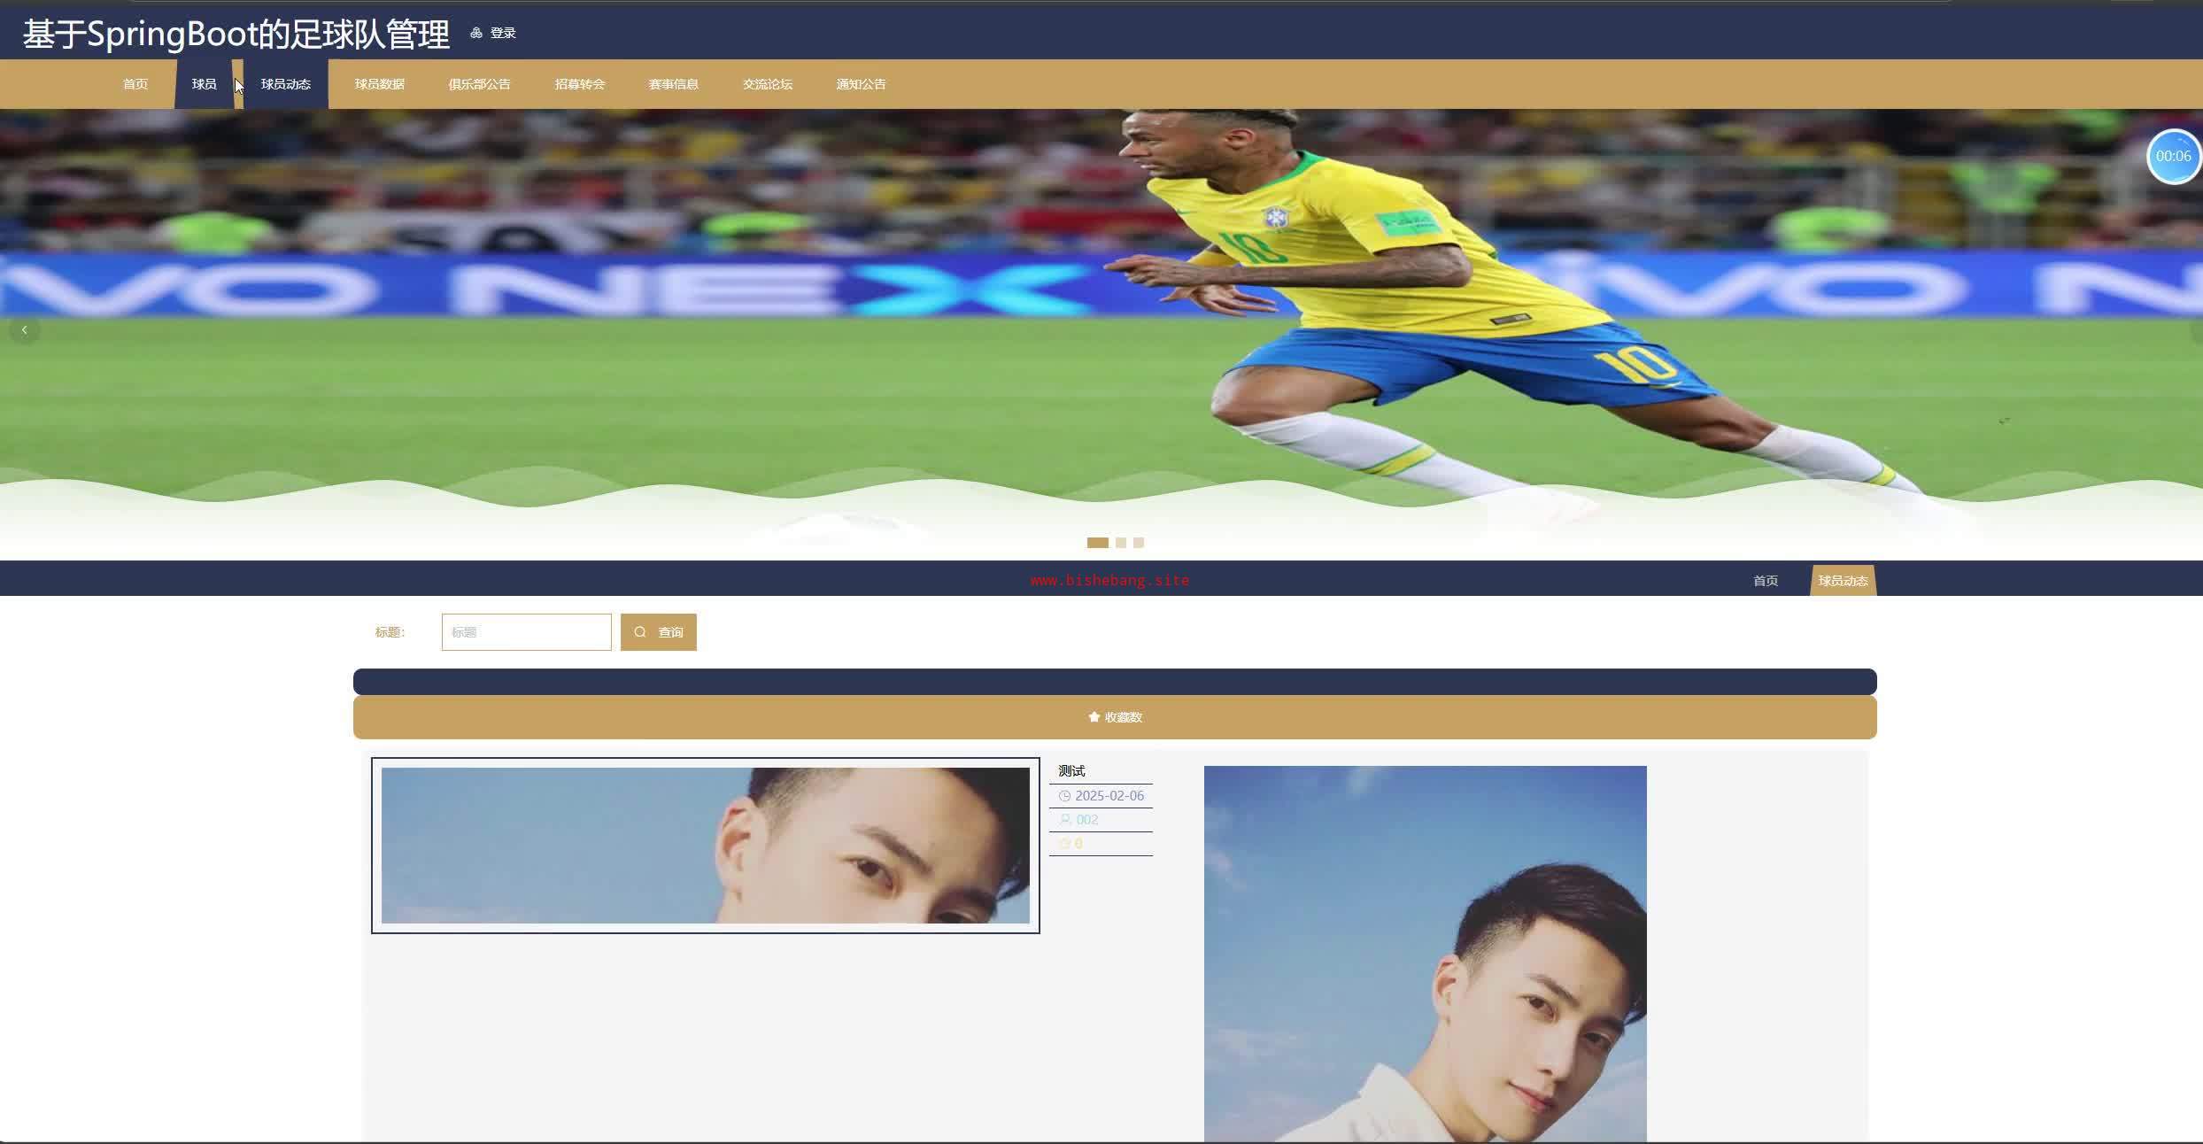This screenshot has width=2203, height=1144.
Task: Open 俱乐部公告 in navigation bar
Action: [x=479, y=84]
